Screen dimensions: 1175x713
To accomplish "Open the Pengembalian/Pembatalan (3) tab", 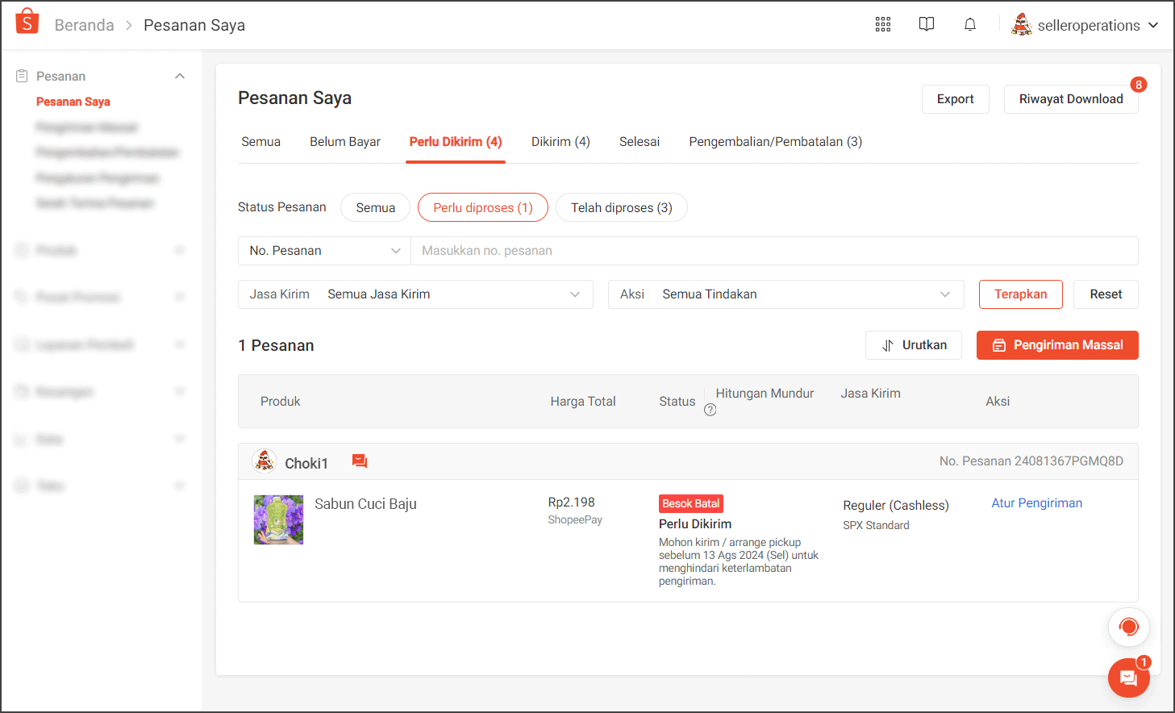I will click(776, 142).
